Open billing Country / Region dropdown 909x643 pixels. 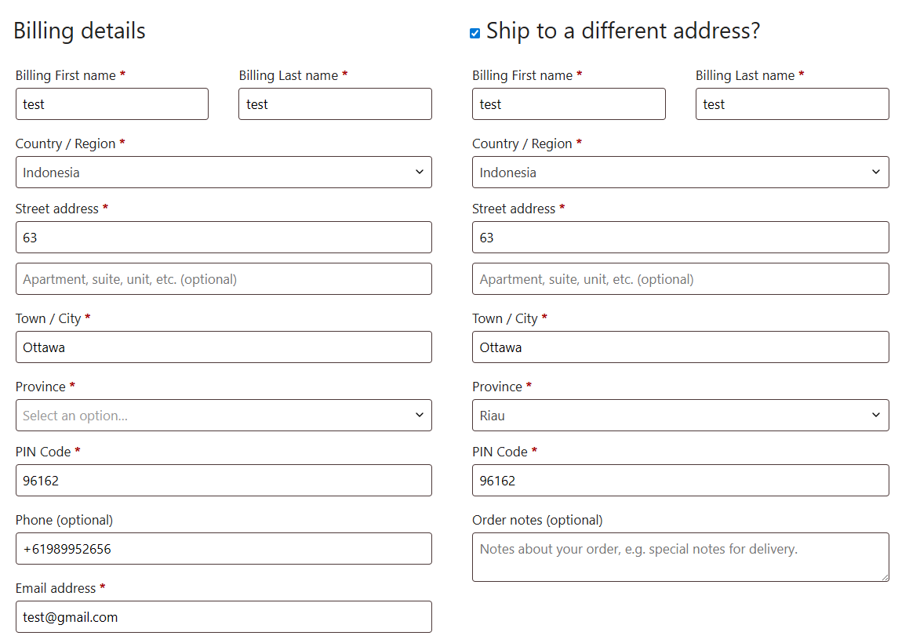pyautogui.click(x=224, y=173)
